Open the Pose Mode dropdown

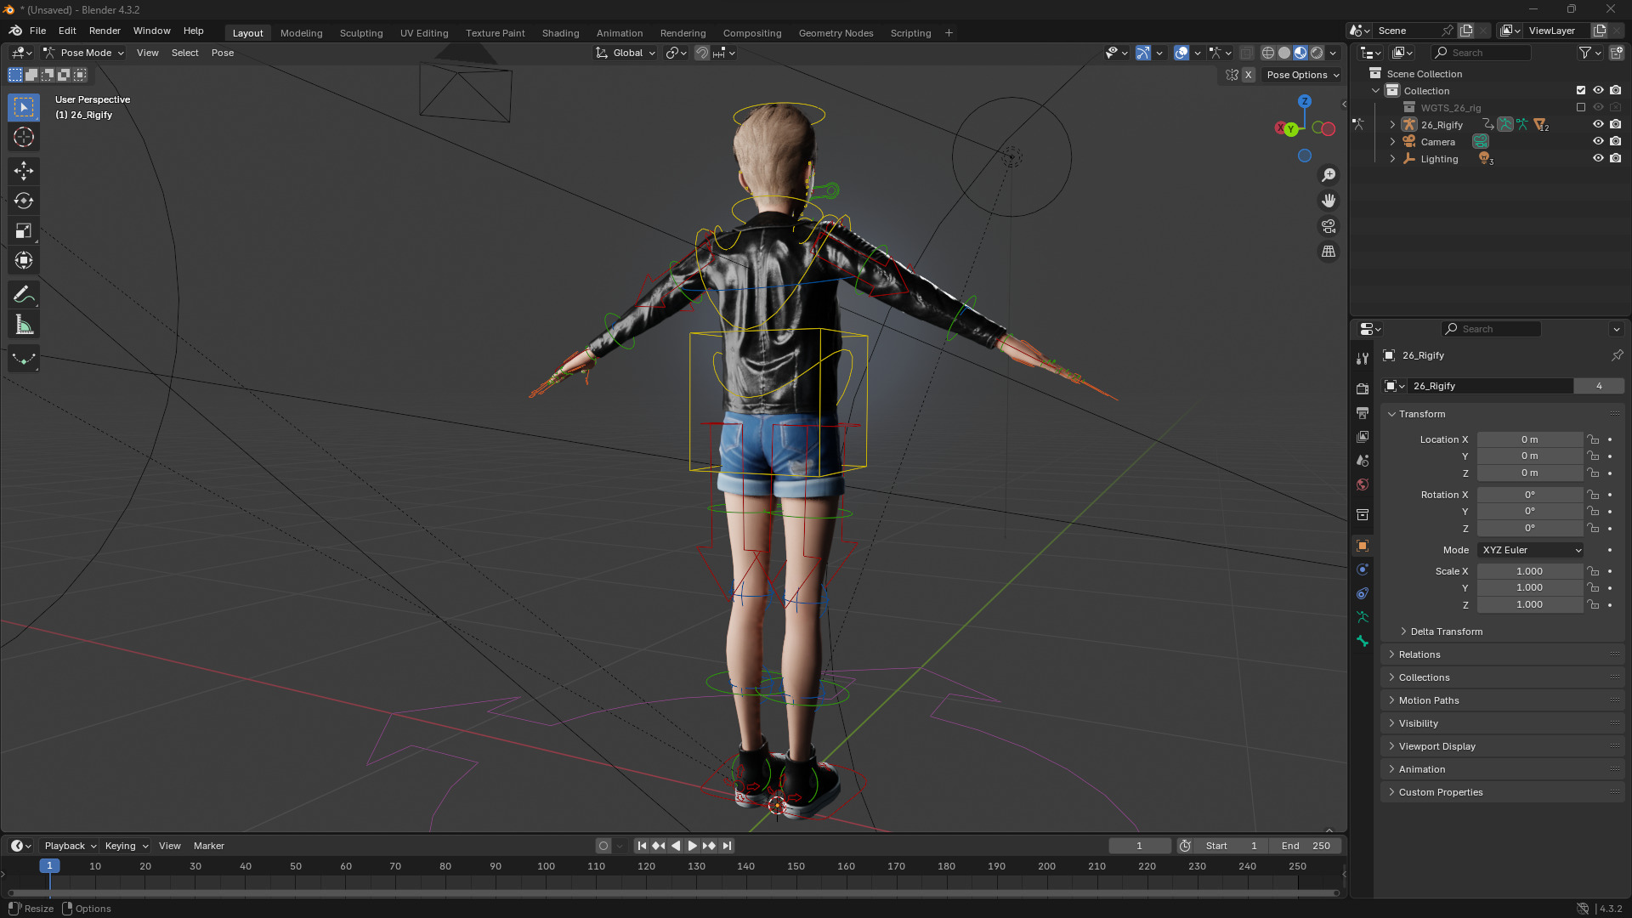point(84,53)
